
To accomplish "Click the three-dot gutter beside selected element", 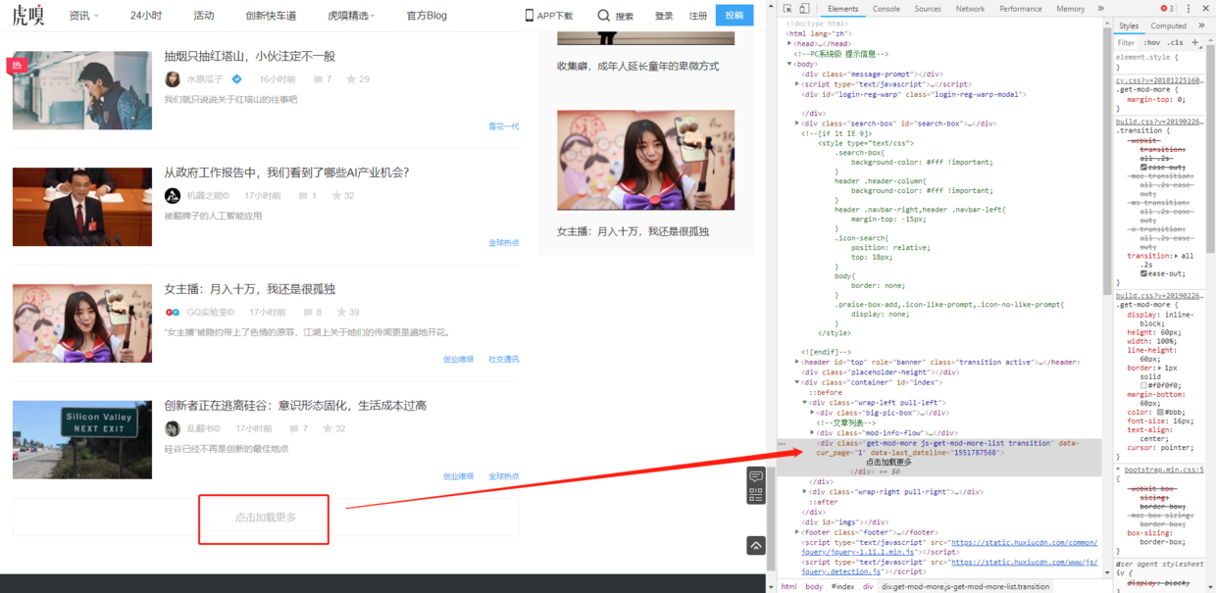I will pos(782,444).
